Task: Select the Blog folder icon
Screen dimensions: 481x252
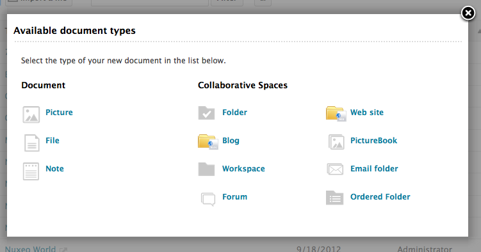Action: coord(208,142)
